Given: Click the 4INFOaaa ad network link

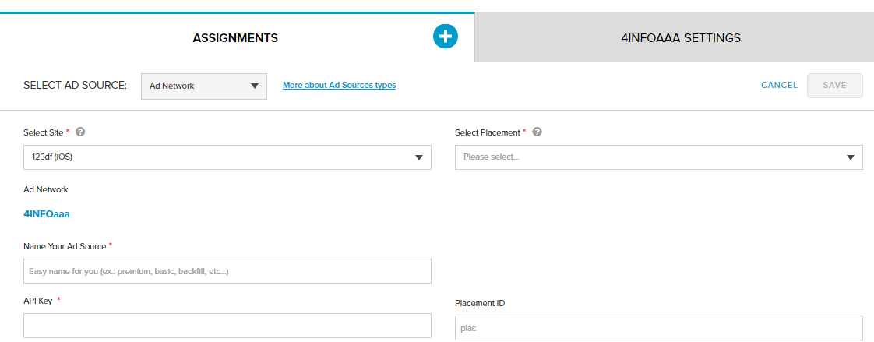Looking at the screenshot, I should click(x=47, y=213).
